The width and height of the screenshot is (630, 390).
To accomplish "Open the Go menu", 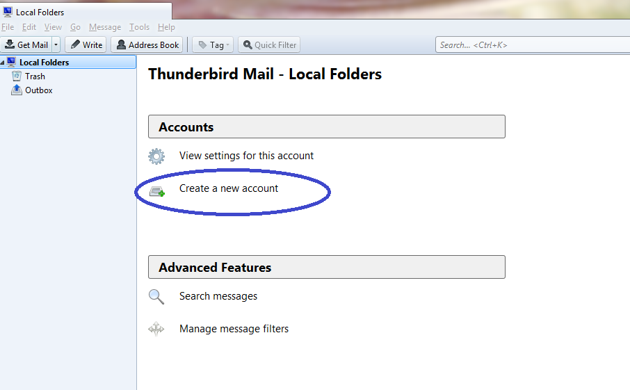I will 75,27.
